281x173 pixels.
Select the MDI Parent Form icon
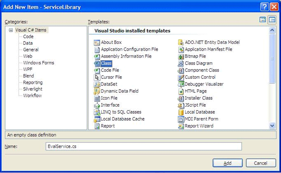[181, 119]
